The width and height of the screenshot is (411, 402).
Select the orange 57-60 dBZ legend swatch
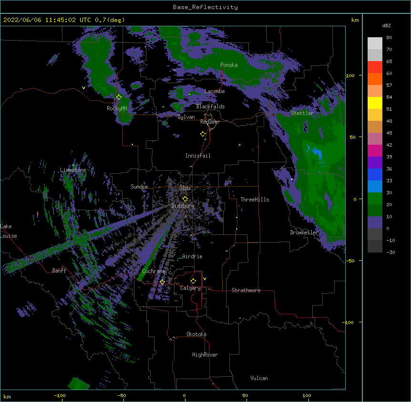tap(375, 79)
